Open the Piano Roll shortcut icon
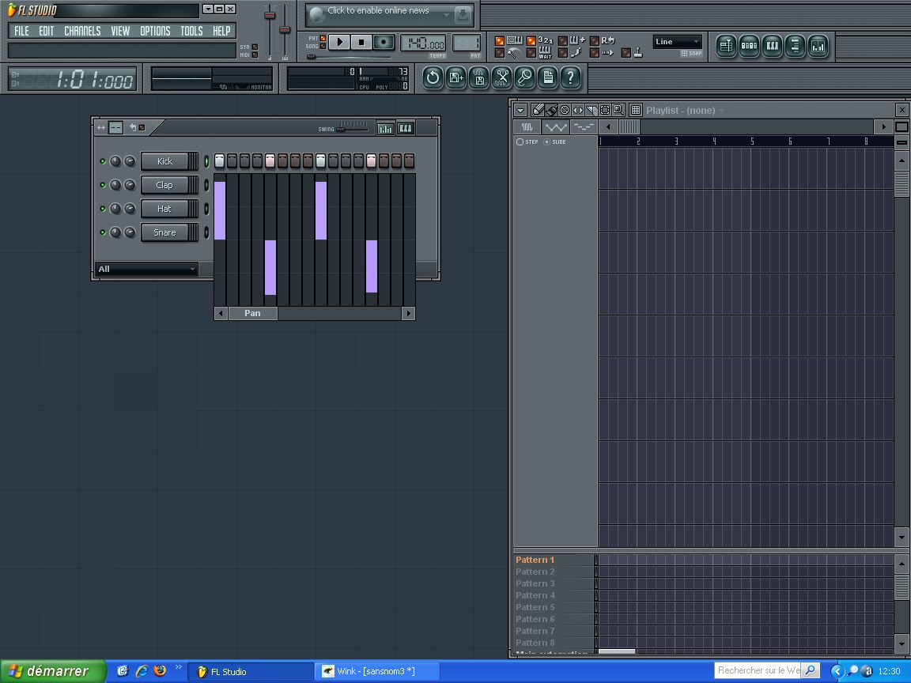The width and height of the screenshot is (911, 683). tap(772, 46)
